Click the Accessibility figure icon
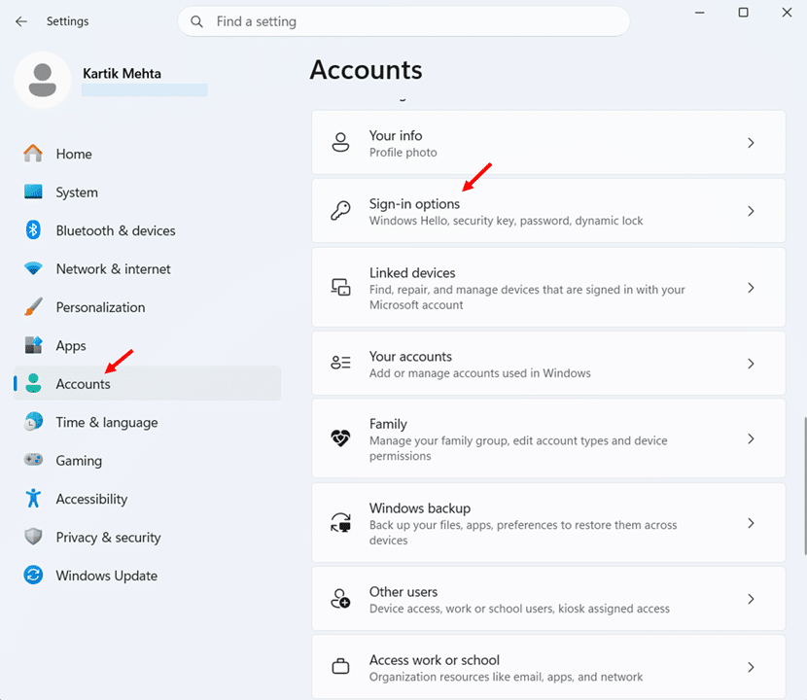This screenshot has width=807, height=700. [x=33, y=498]
